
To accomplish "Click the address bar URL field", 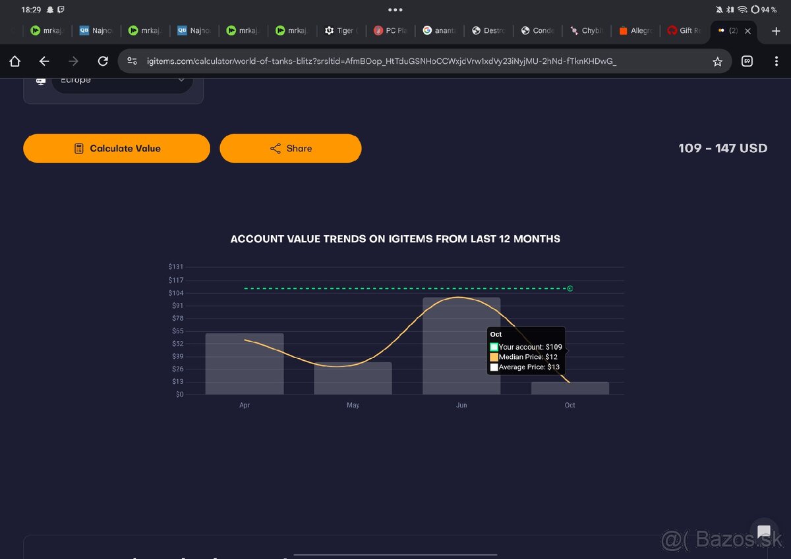I will point(382,61).
